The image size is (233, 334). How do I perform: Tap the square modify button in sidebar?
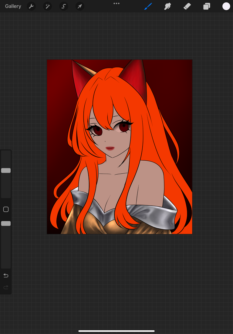[x=6, y=210]
